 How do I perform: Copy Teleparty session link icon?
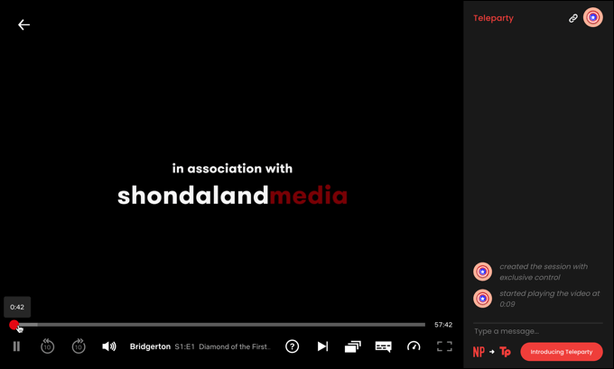pos(572,18)
